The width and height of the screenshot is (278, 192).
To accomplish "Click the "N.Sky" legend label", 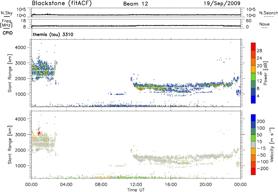I will coord(7,13).
